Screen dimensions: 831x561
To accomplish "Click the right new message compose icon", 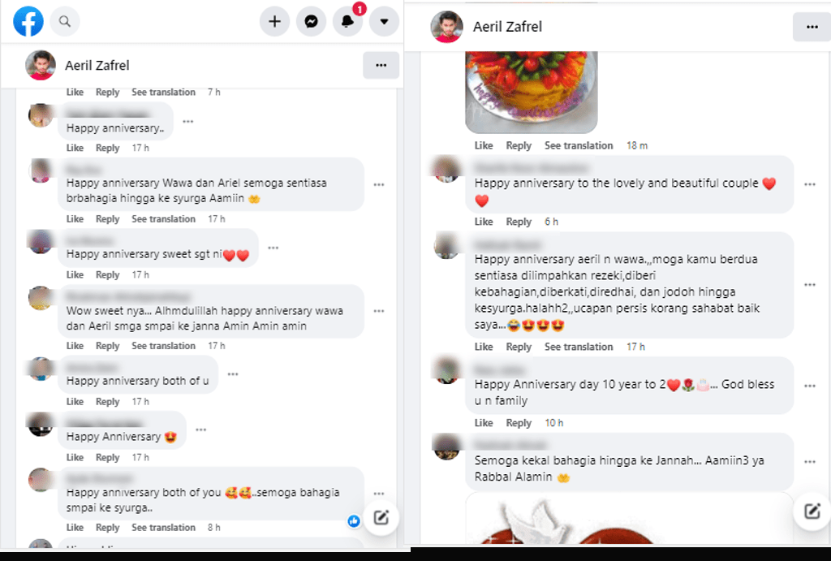I will (812, 511).
